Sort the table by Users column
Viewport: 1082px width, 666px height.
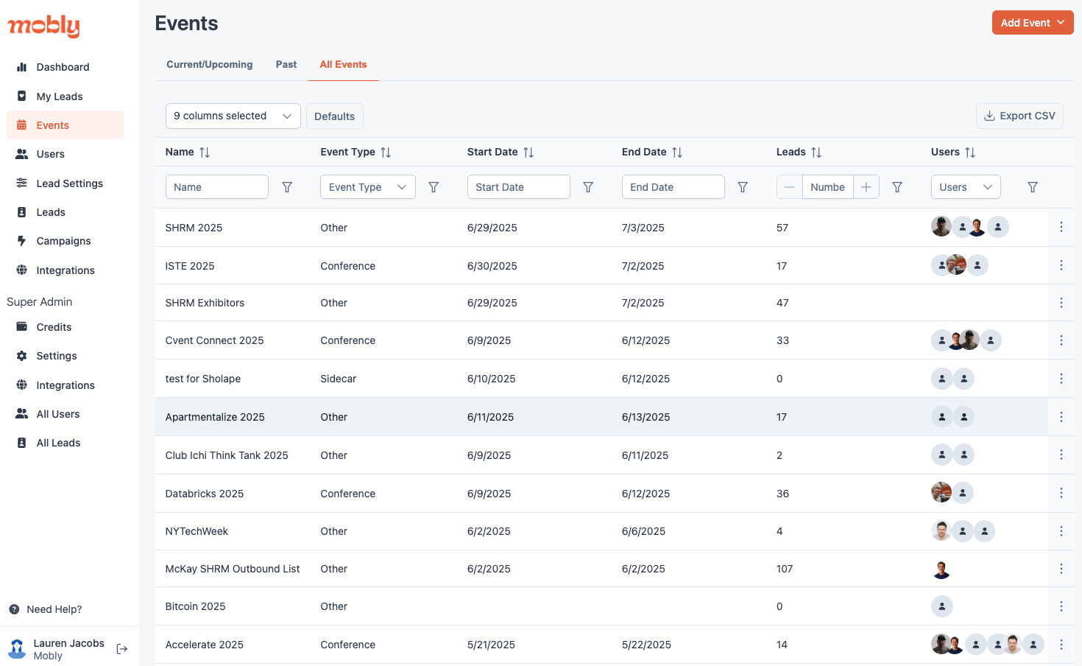[970, 153]
